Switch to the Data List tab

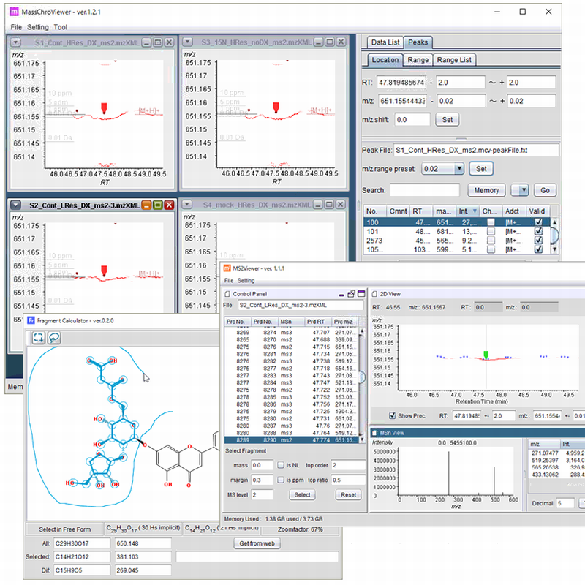[x=385, y=42]
